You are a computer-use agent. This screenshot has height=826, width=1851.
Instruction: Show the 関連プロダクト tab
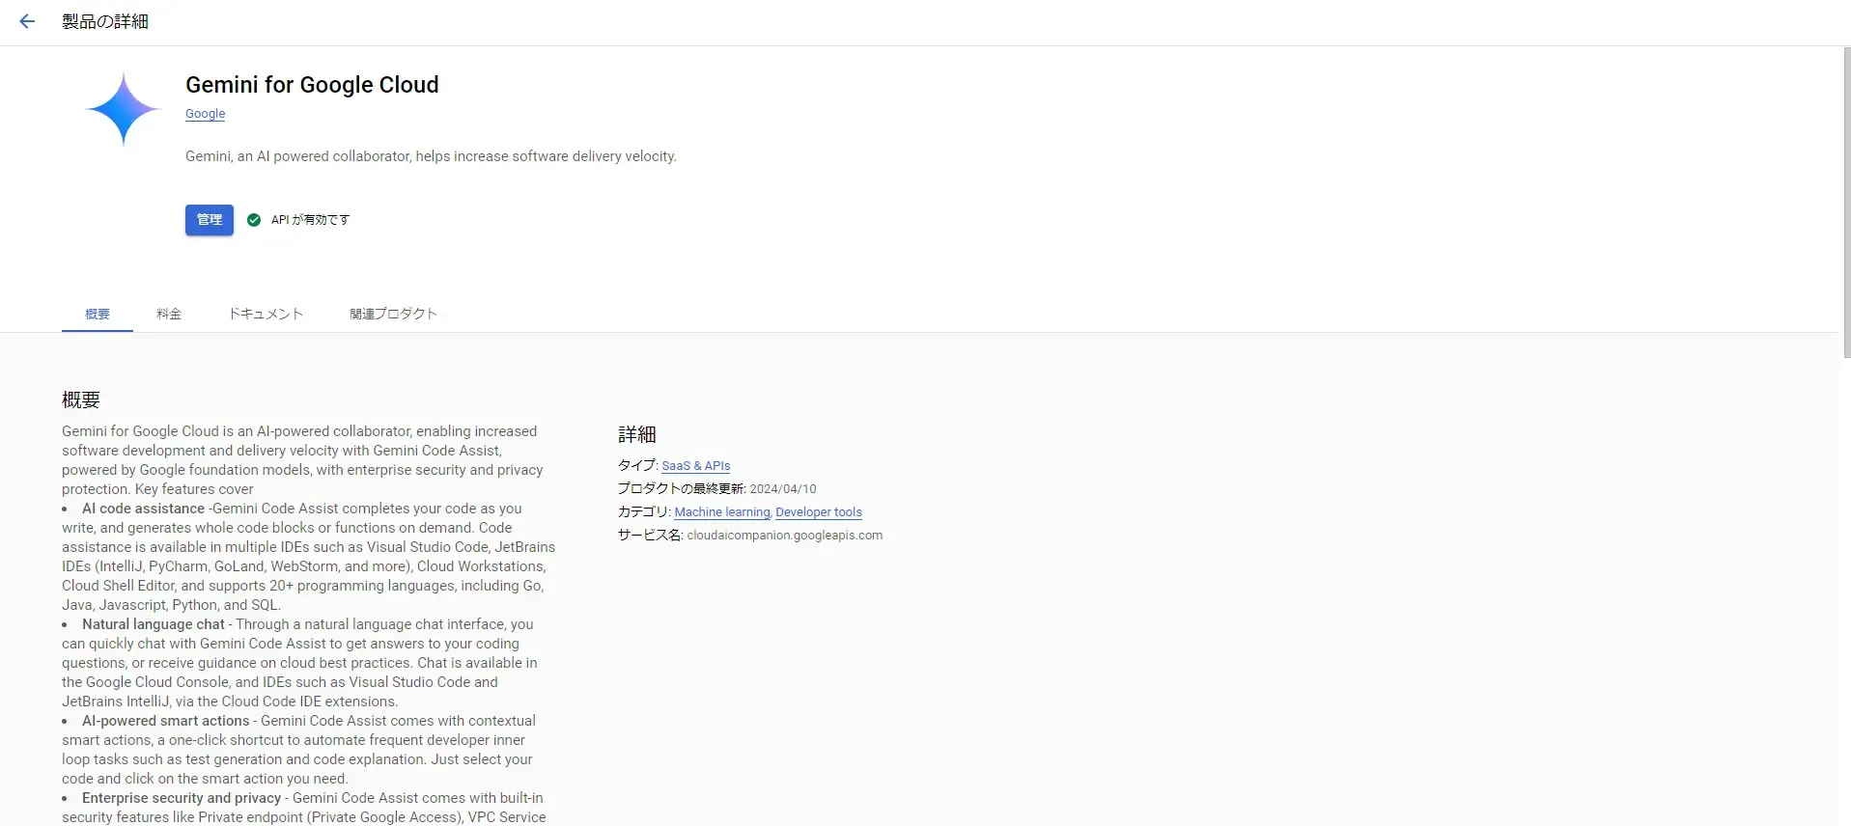click(393, 314)
